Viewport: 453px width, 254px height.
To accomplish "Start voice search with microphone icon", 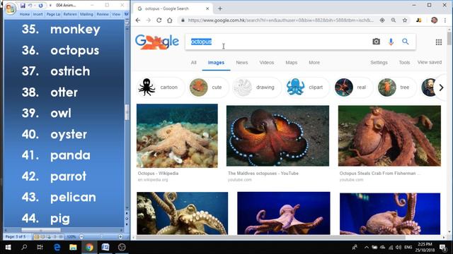I will pos(391,42).
